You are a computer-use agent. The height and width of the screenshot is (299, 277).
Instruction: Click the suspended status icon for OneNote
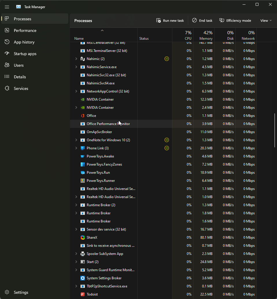point(167,140)
